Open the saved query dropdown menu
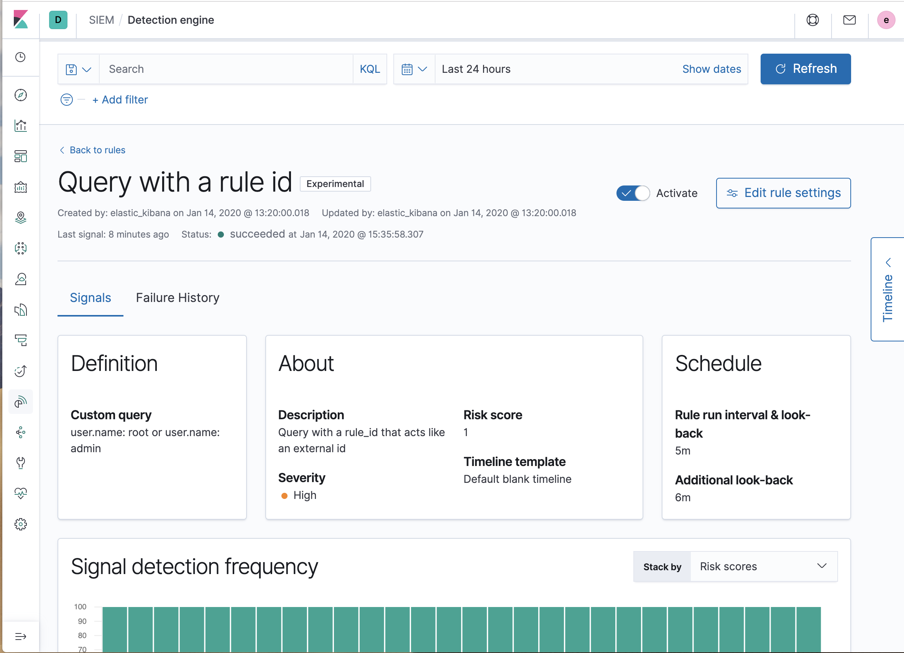904x653 pixels. [x=79, y=69]
